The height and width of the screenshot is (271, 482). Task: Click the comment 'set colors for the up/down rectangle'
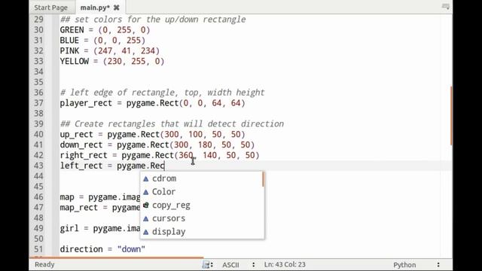[153, 20]
